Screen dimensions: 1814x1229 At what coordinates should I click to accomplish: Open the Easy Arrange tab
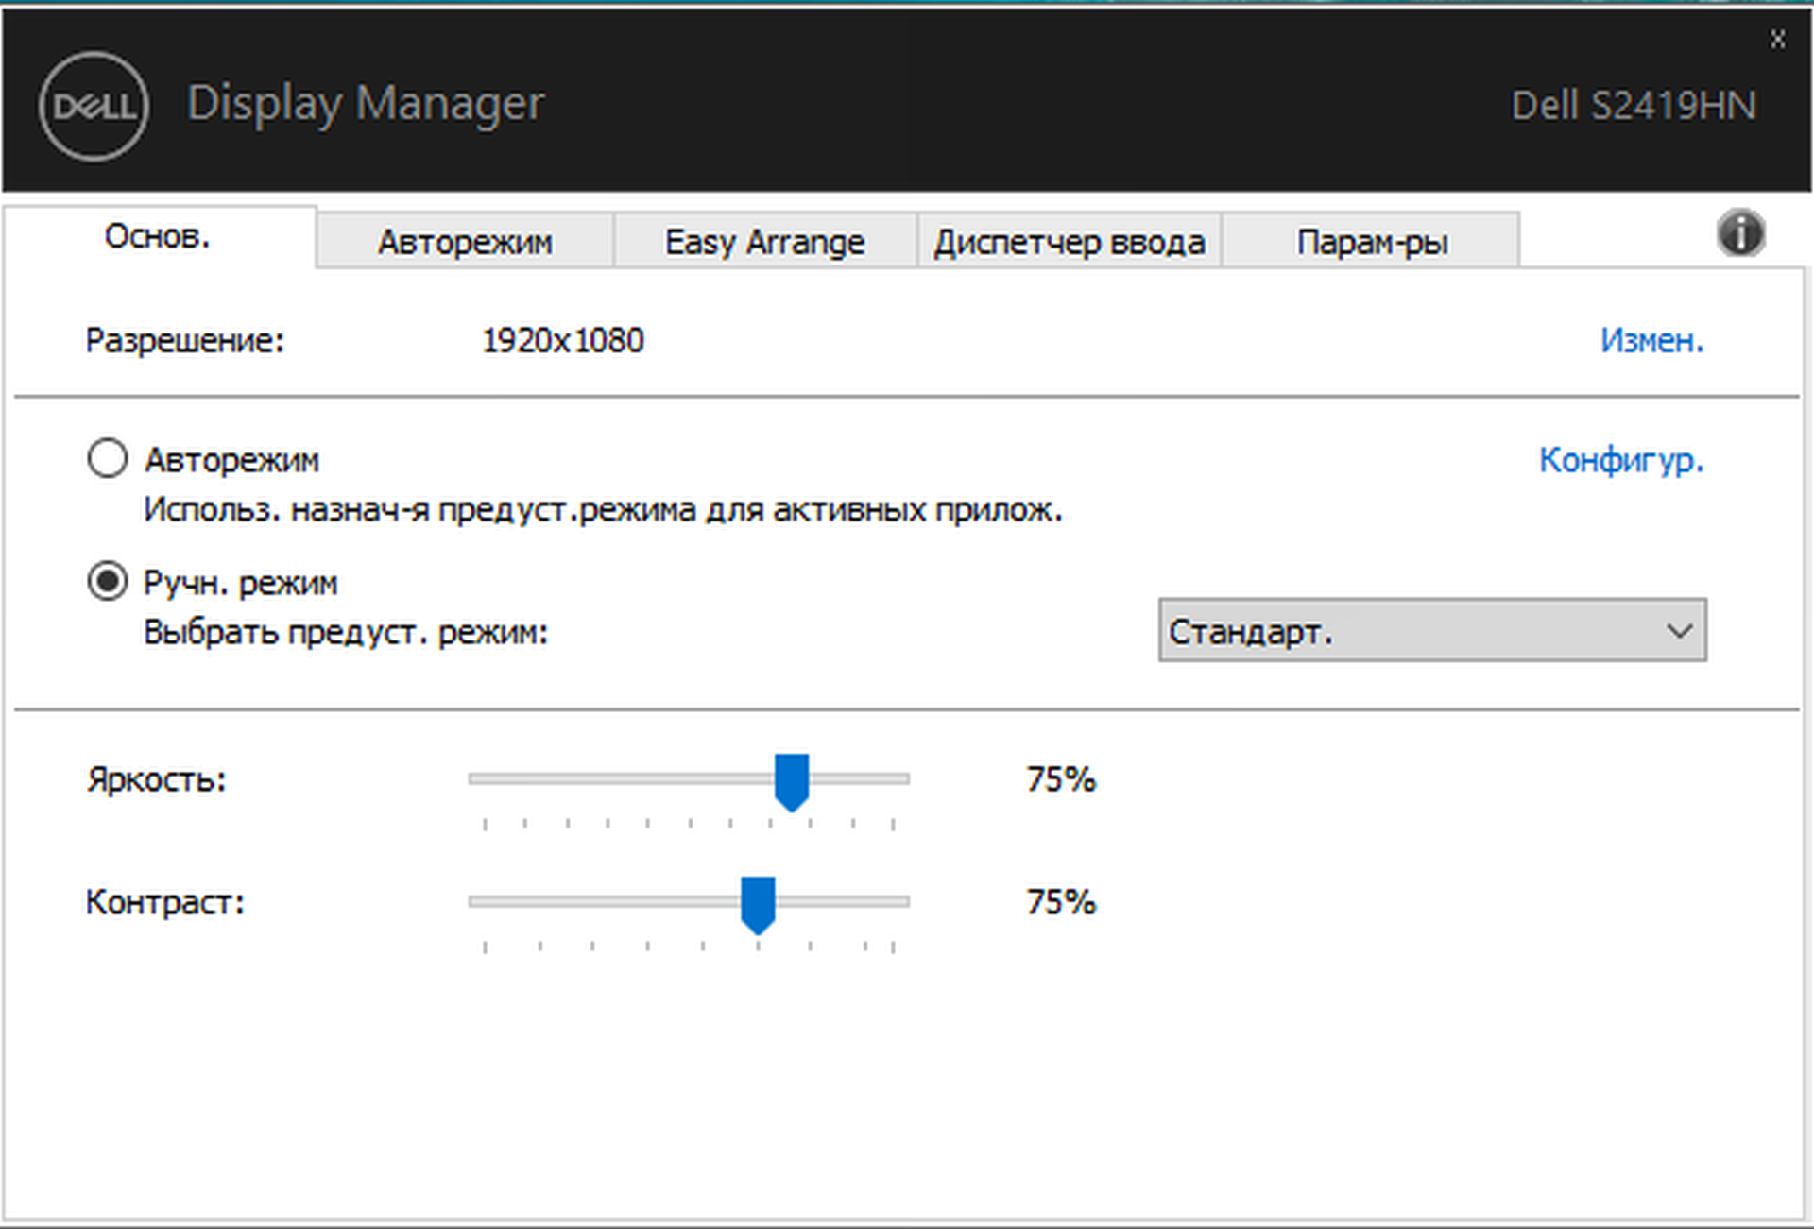[x=764, y=242]
